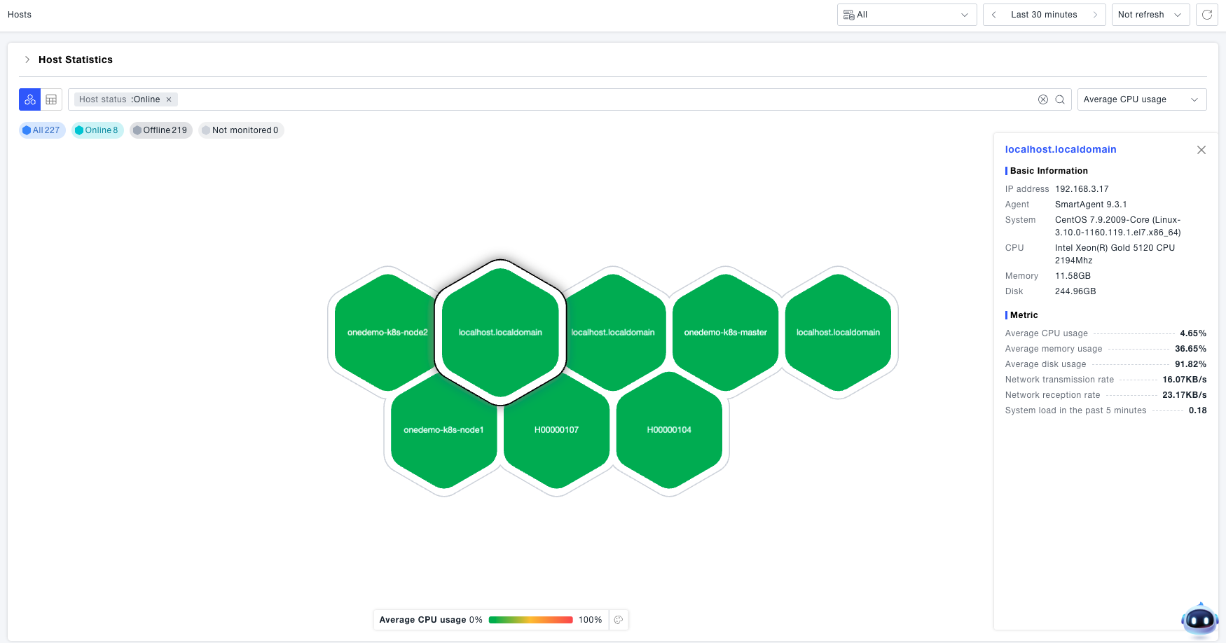Toggle the Offline 219 status filter
This screenshot has width=1226, height=643.
pos(160,130)
